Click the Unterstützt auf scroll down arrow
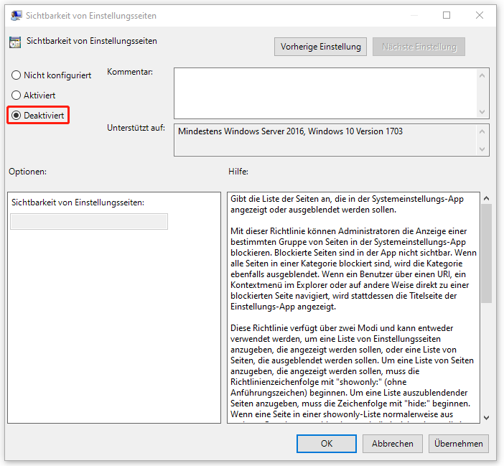504x466 pixels. coord(482,149)
